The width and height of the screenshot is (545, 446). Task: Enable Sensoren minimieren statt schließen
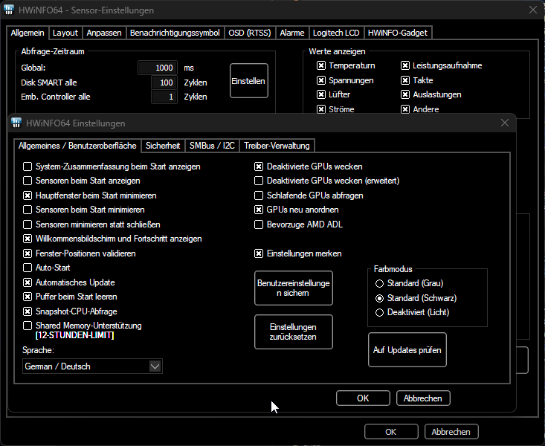(28, 224)
